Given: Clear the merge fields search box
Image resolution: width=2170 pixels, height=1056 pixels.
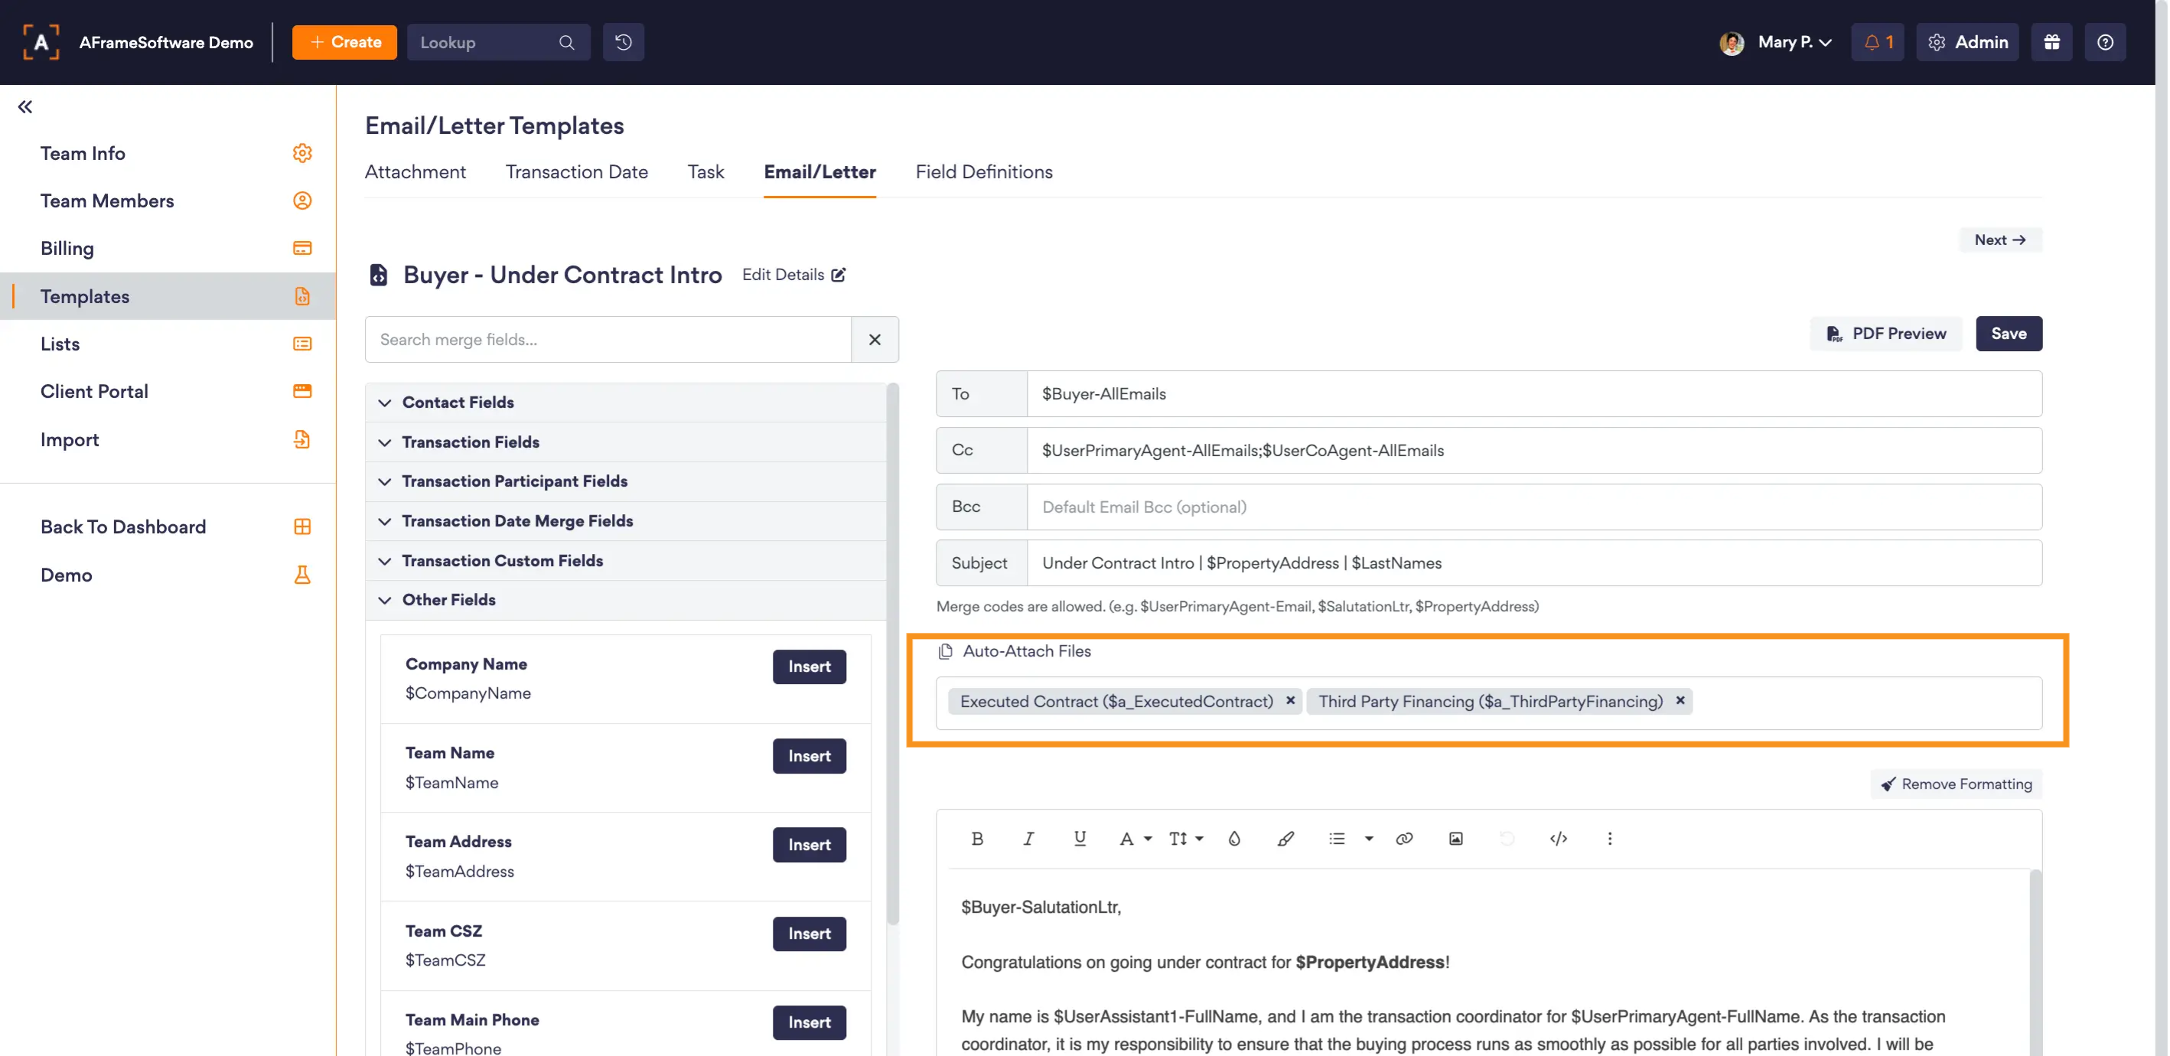Looking at the screenshot, I should coord(875,340).
